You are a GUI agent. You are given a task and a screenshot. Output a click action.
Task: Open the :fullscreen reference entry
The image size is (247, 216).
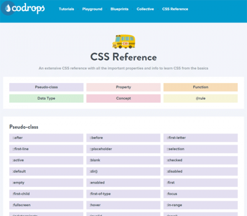[46, 205]
